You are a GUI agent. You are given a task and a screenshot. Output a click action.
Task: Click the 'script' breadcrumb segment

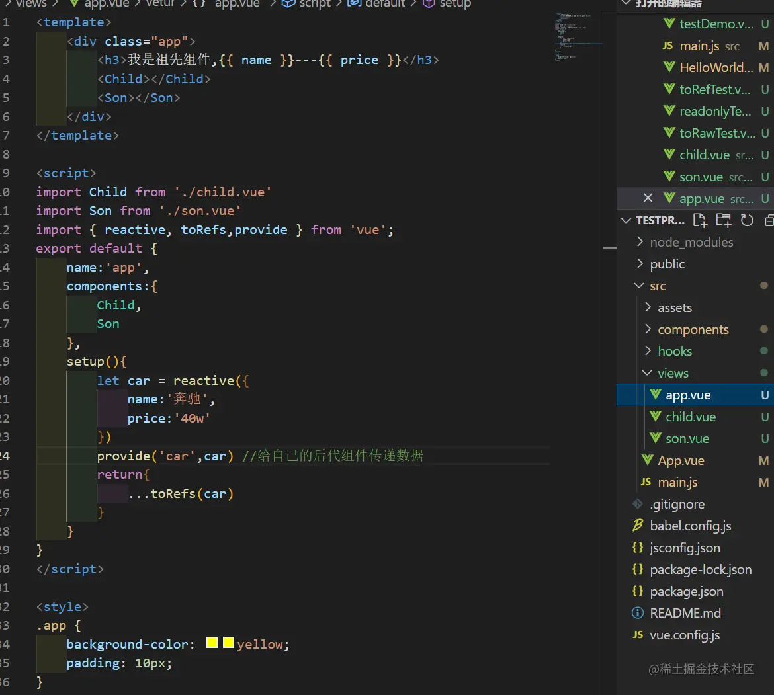point(315,4)
